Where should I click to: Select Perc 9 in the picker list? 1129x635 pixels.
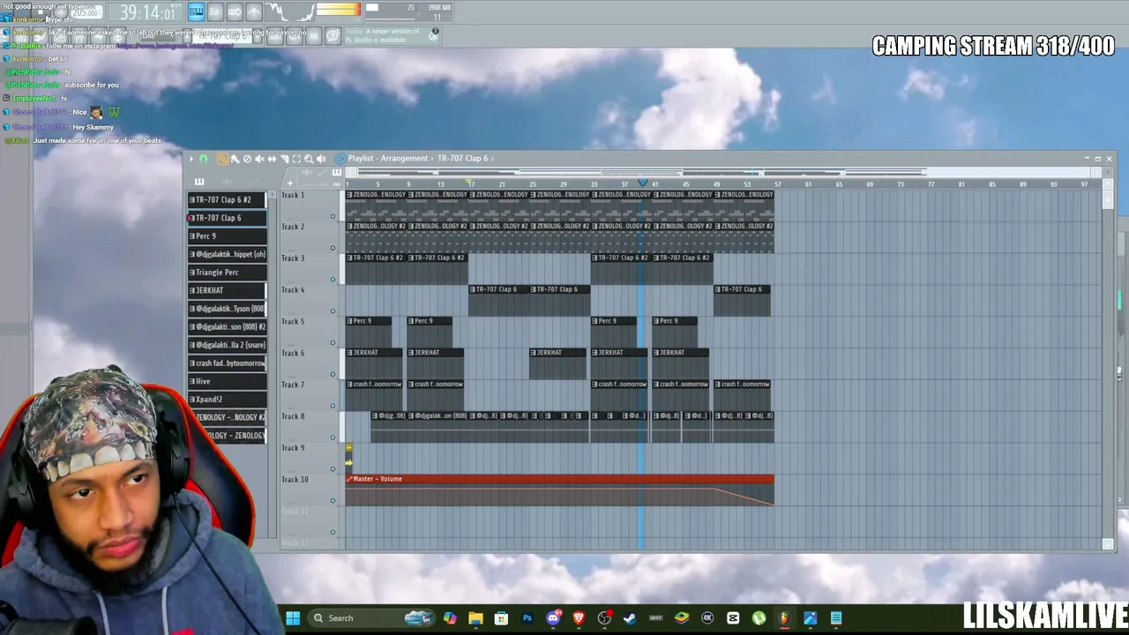point(227,236)
